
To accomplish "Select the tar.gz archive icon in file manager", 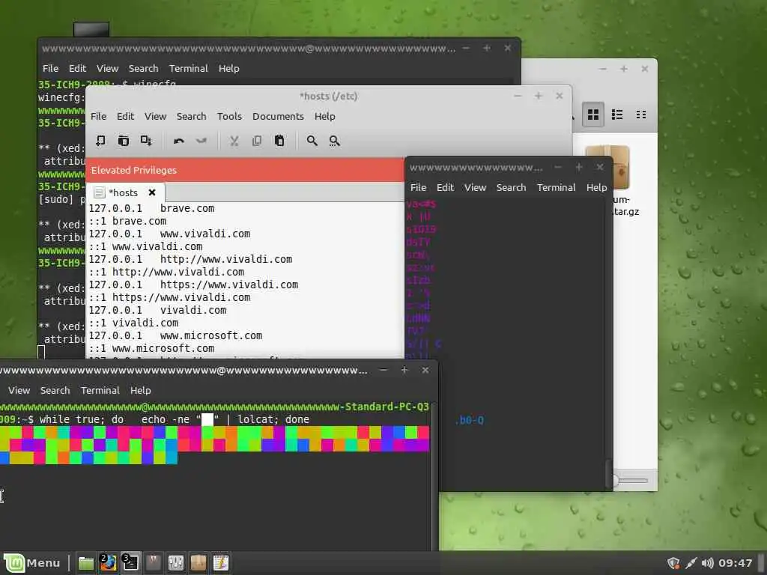I will point(621,168).
